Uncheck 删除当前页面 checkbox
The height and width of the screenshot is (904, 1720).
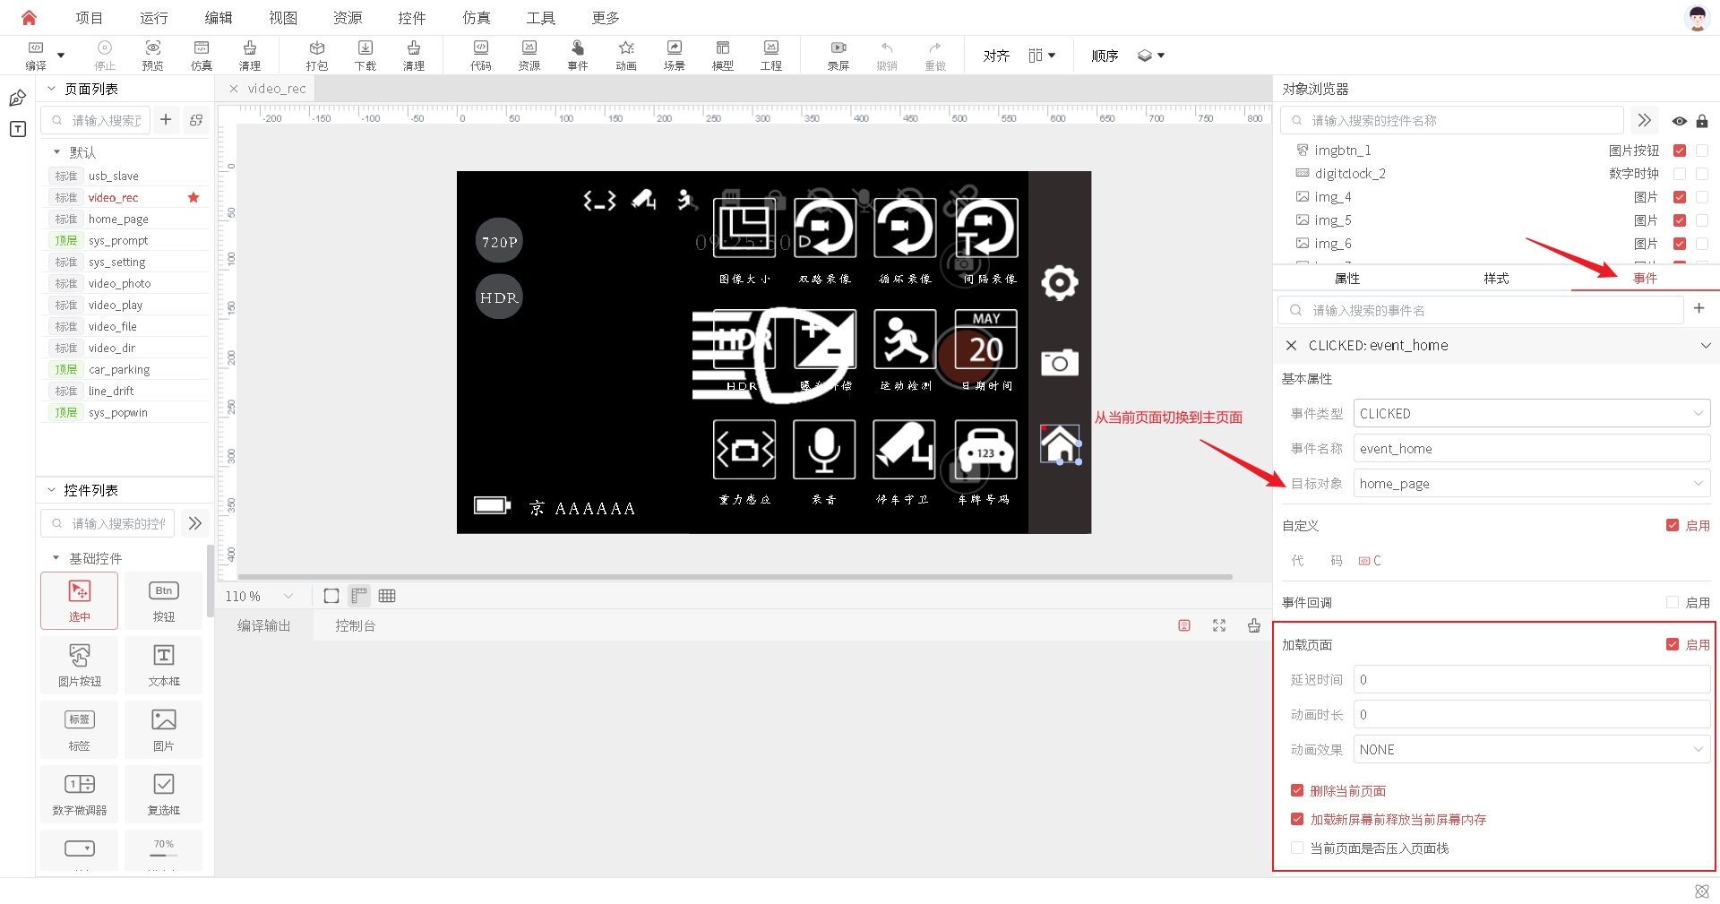[x=1297, y=790]
